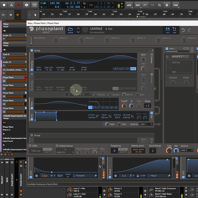Viewport: 198px width, 198px height.
Task: Enable the Global Unison checkbox
Action: click(57, 146)
